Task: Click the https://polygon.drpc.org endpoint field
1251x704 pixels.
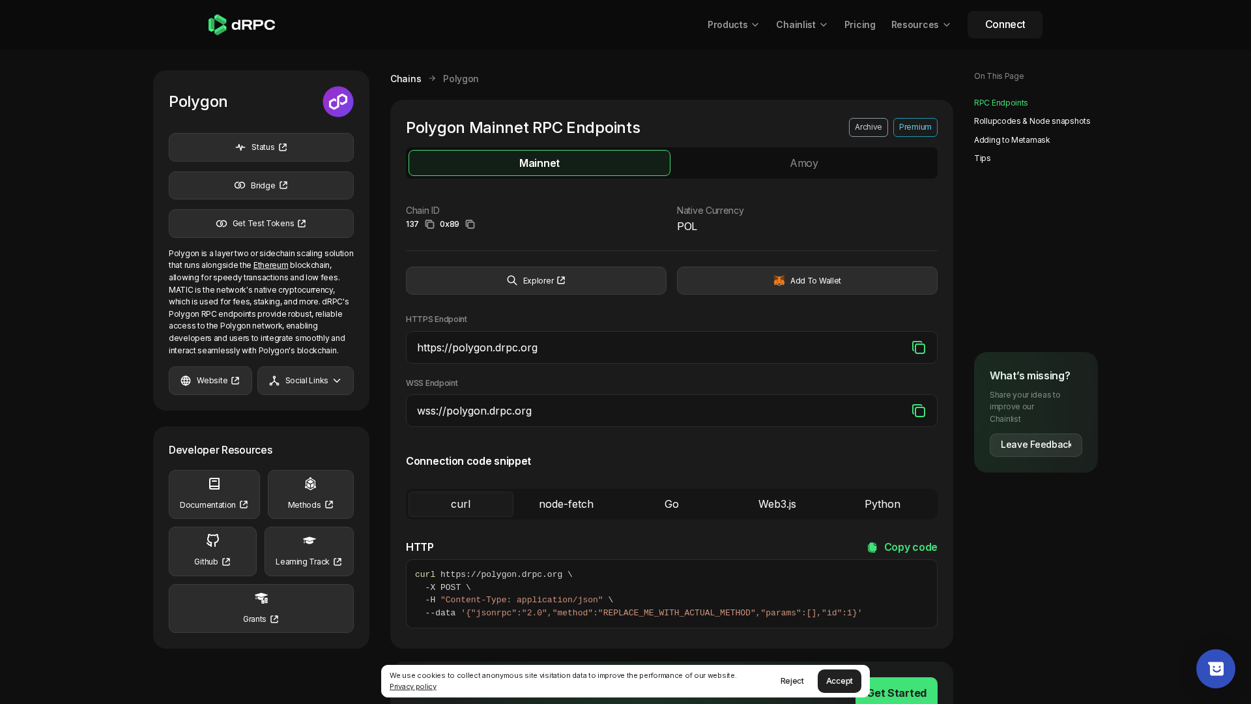Action: click(x=672, y=347)
